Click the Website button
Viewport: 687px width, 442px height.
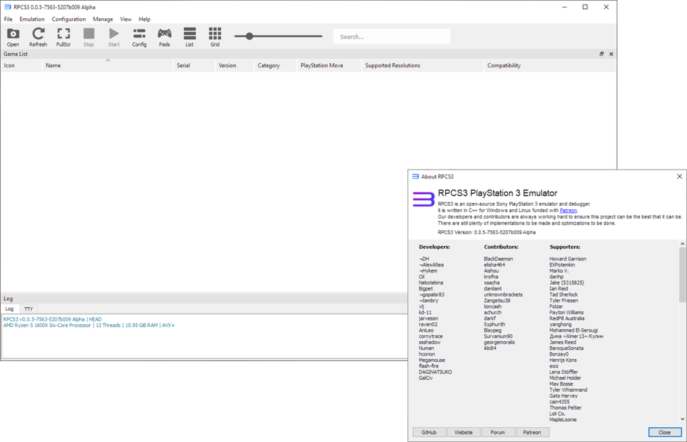pos(463,433)
